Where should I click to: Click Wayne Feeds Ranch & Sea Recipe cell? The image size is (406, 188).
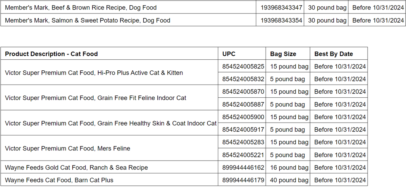click(x=76, y=168)
